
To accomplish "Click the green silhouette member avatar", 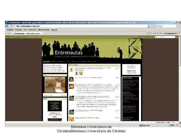I will 76,73.
